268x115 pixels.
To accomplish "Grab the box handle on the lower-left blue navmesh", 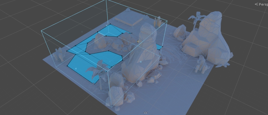I will coord(76,69).
